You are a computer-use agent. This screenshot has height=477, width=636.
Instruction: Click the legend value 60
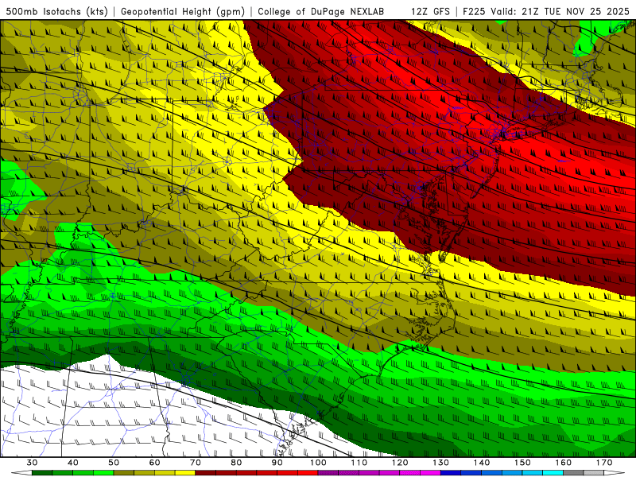tap(154, 463)
